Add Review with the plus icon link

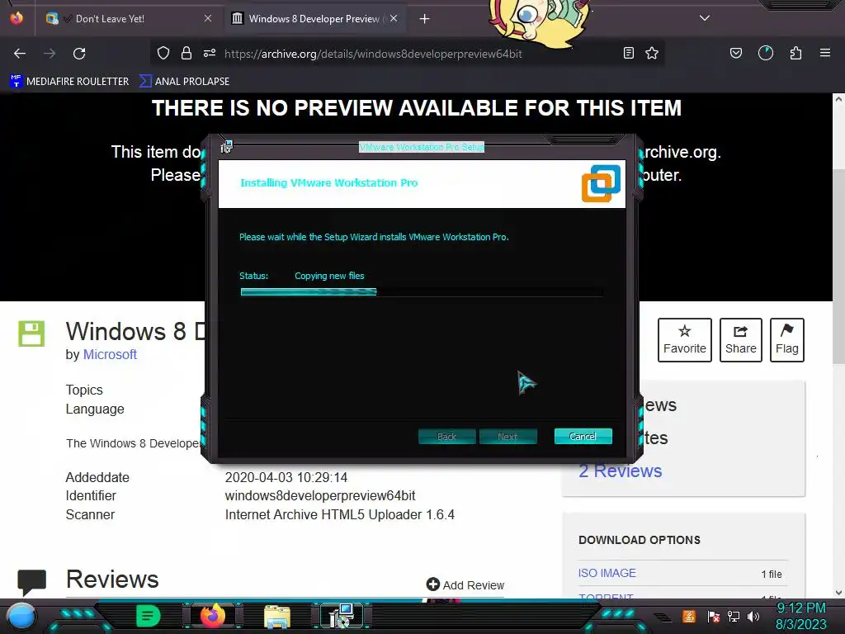(465, 585)
